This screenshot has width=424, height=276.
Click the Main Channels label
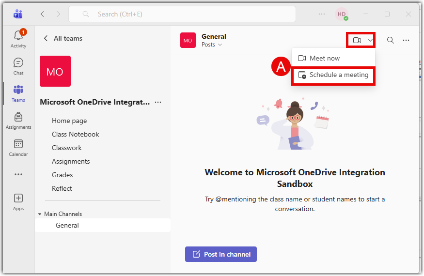(x=63, y=214)
